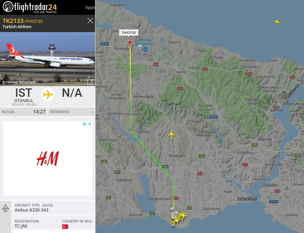Screen dimensions: 304x233
Task: Click the Turkish Airlines aircraft photo
Action: (48, 58)
